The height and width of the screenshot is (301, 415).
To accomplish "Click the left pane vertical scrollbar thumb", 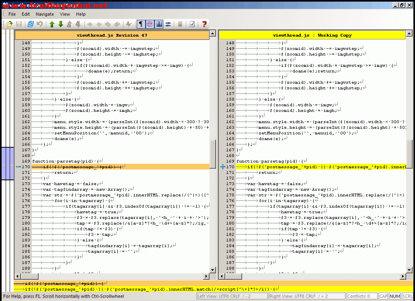I will point(213,154).
